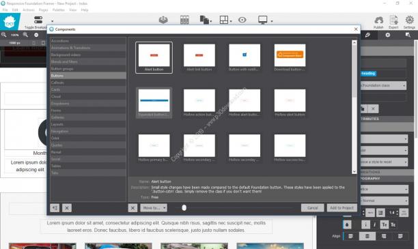Open the Edit menu

tap(15, 10)
